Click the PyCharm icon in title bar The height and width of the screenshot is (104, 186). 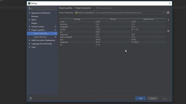29,3
